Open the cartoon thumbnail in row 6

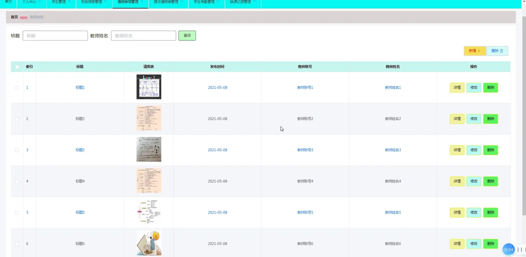tap(149, 243)
